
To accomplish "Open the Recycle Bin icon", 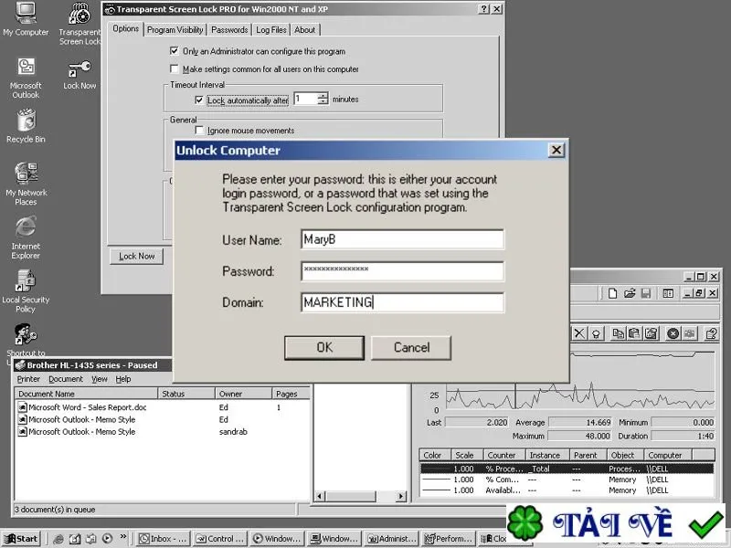I will pyautogui.click(x=26, y=126).
